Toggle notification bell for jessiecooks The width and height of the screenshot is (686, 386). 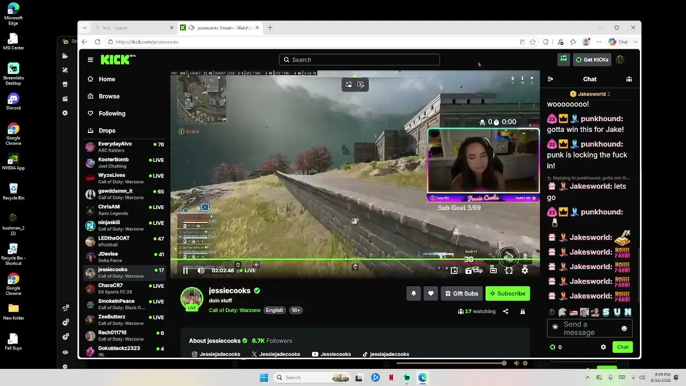pos(414,293)
